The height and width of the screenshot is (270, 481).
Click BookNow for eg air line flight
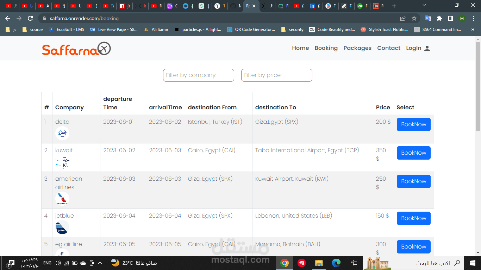[x=414, y=247]
